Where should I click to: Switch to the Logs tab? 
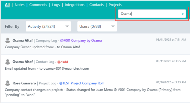point(56,5)
